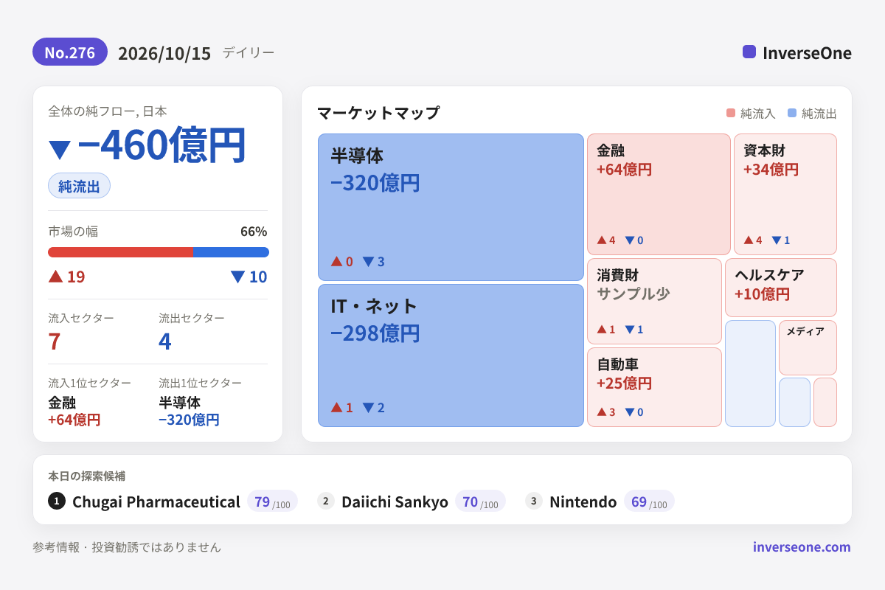The image size is (885, 590).
Task: Open the Nintendo candidate
Action: [x=583, y=502]
